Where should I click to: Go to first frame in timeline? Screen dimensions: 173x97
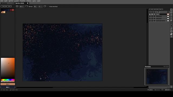pyautogui.click(x=150, y=9)
